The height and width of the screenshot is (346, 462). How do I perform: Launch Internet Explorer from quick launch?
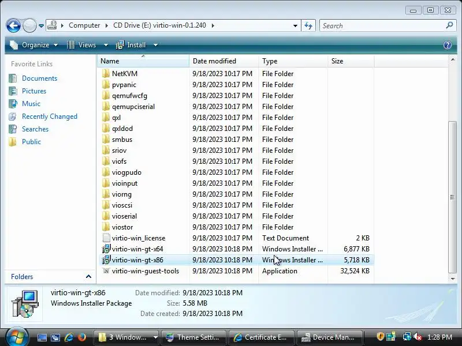(69, 337)
